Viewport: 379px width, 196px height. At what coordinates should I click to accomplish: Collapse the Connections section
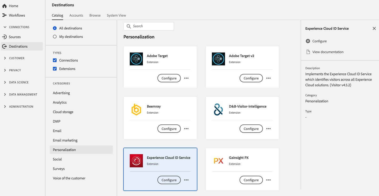(5, 27)
